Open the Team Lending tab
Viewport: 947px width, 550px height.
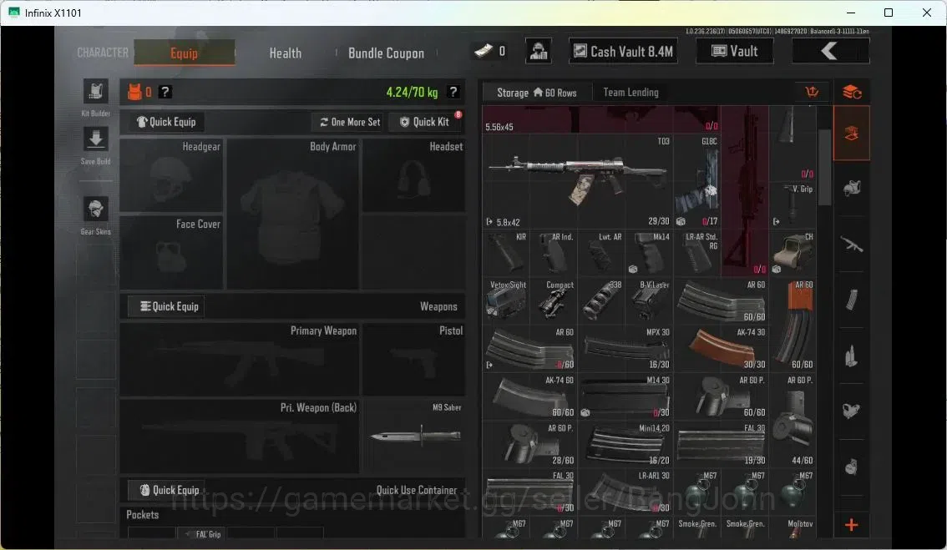click(630, 93)
